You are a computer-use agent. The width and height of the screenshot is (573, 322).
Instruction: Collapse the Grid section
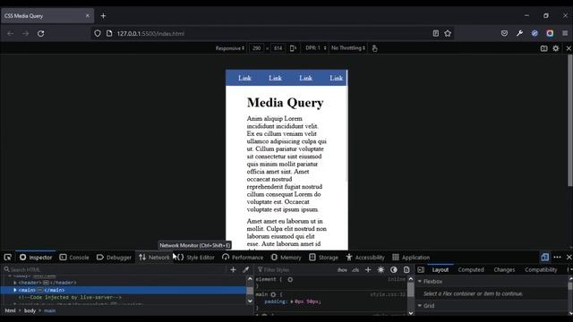420,306
